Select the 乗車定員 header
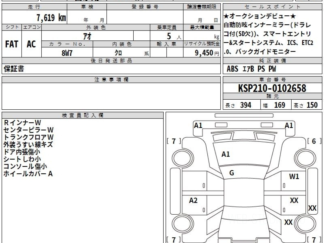 [167, 27]
